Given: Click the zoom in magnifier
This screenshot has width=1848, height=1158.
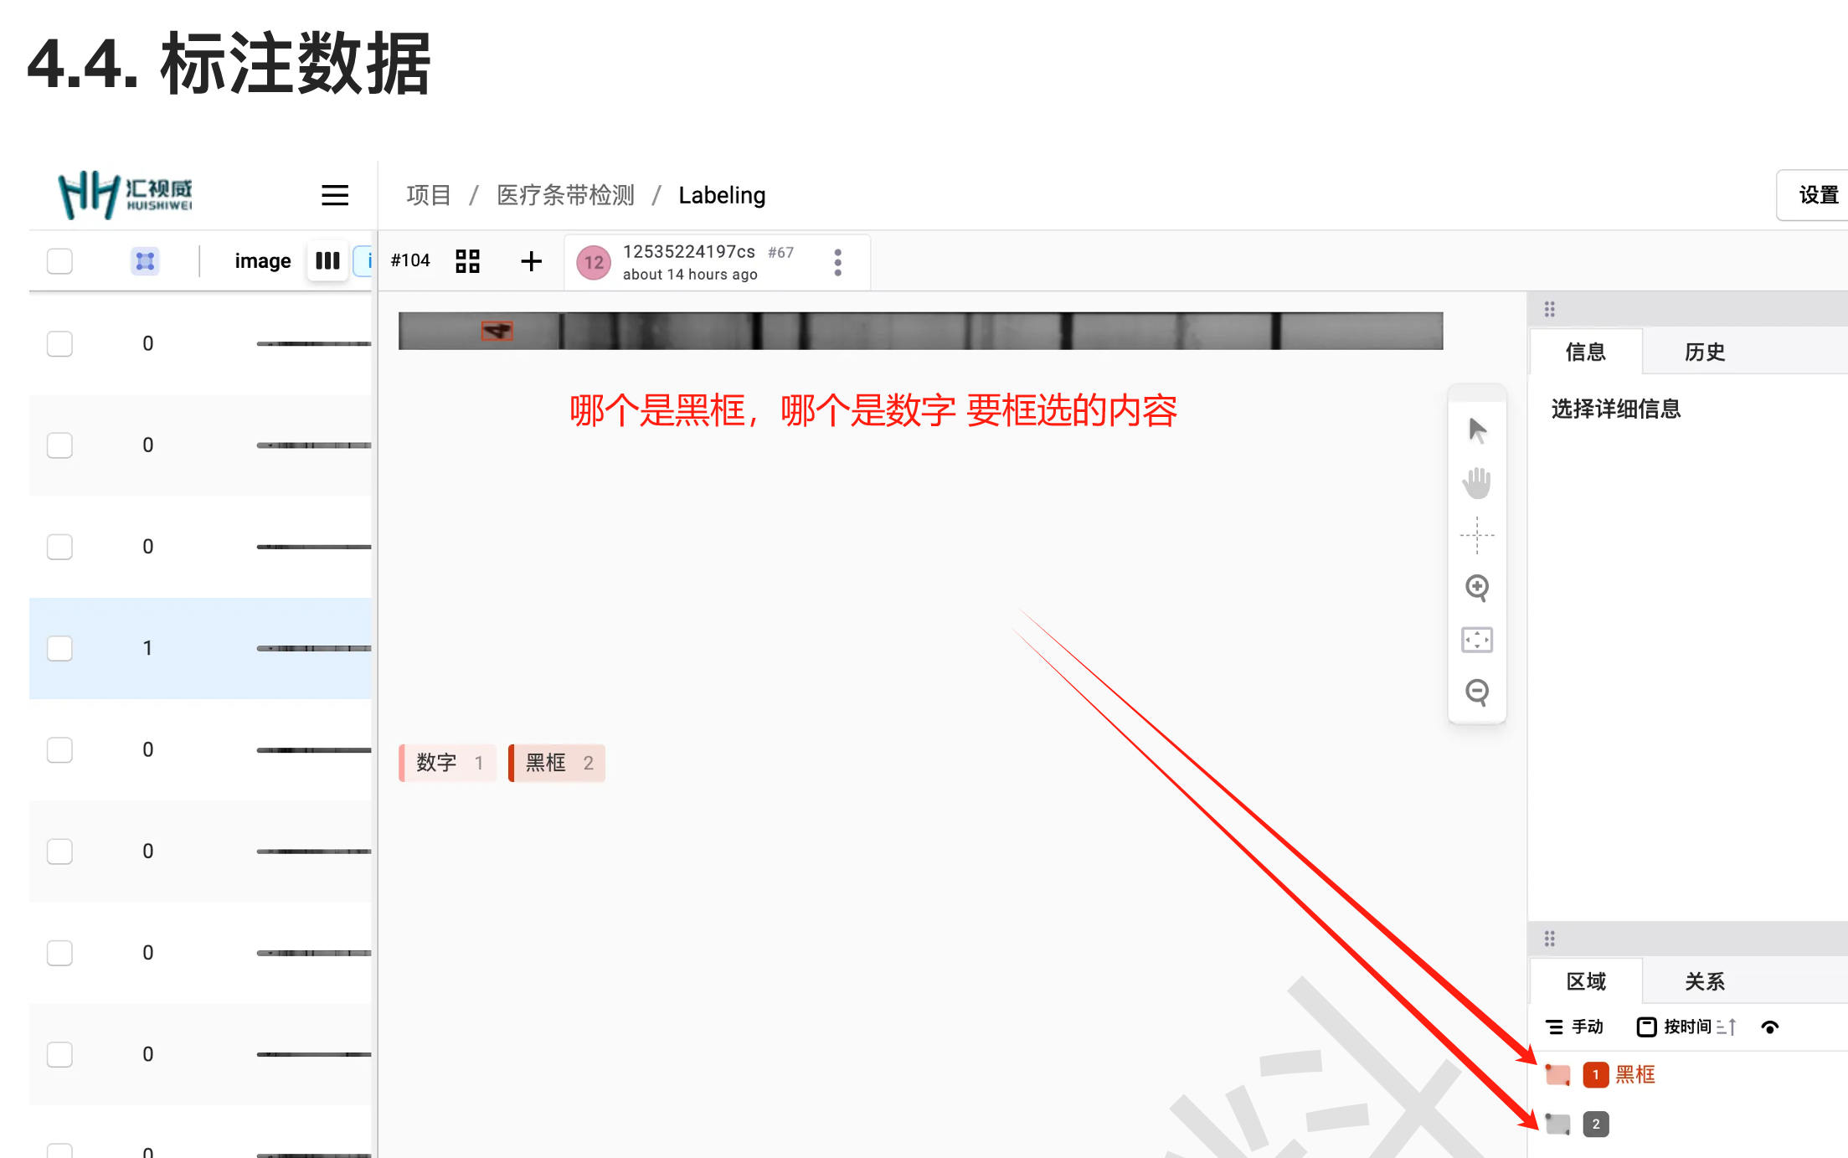Looking at the screenshot, I should (x=1477, y=588).
